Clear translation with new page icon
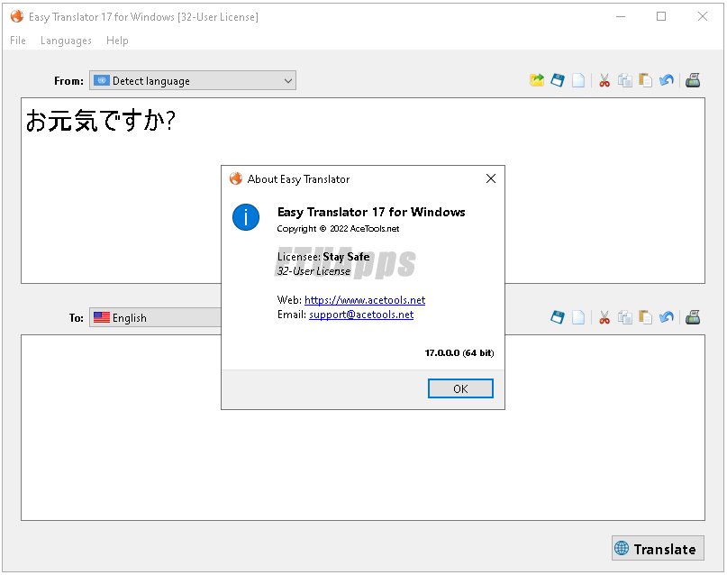This screenshot has height=575, width=727. click(578, 317)
